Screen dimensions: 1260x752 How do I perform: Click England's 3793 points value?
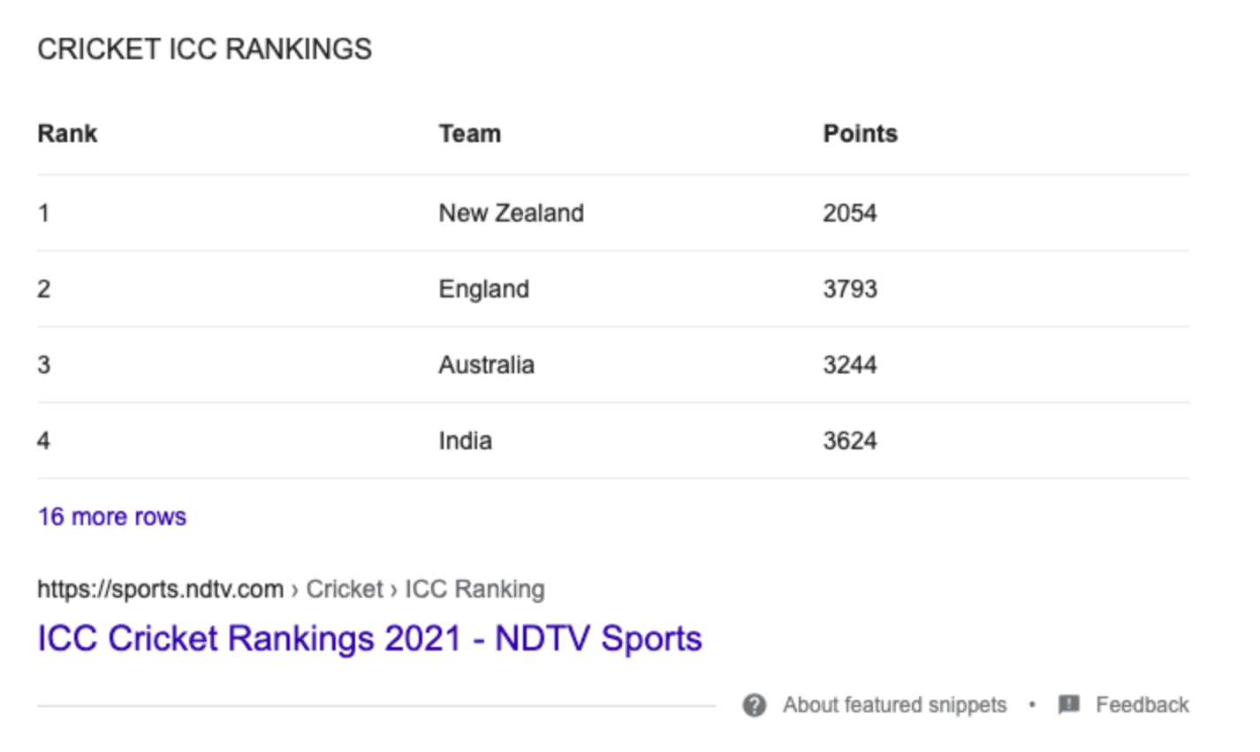click(850, 289)
